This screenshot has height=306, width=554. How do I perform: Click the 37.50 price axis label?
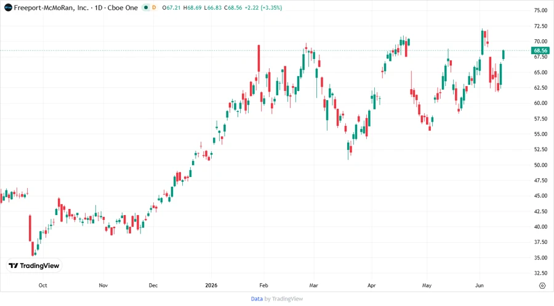click(x=540, y=242)
